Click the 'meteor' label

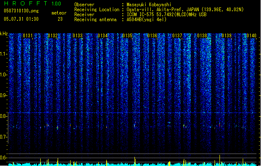(59, 13)
